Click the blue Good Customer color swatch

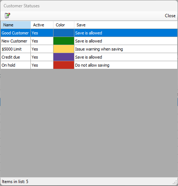[x=64, y=33]
